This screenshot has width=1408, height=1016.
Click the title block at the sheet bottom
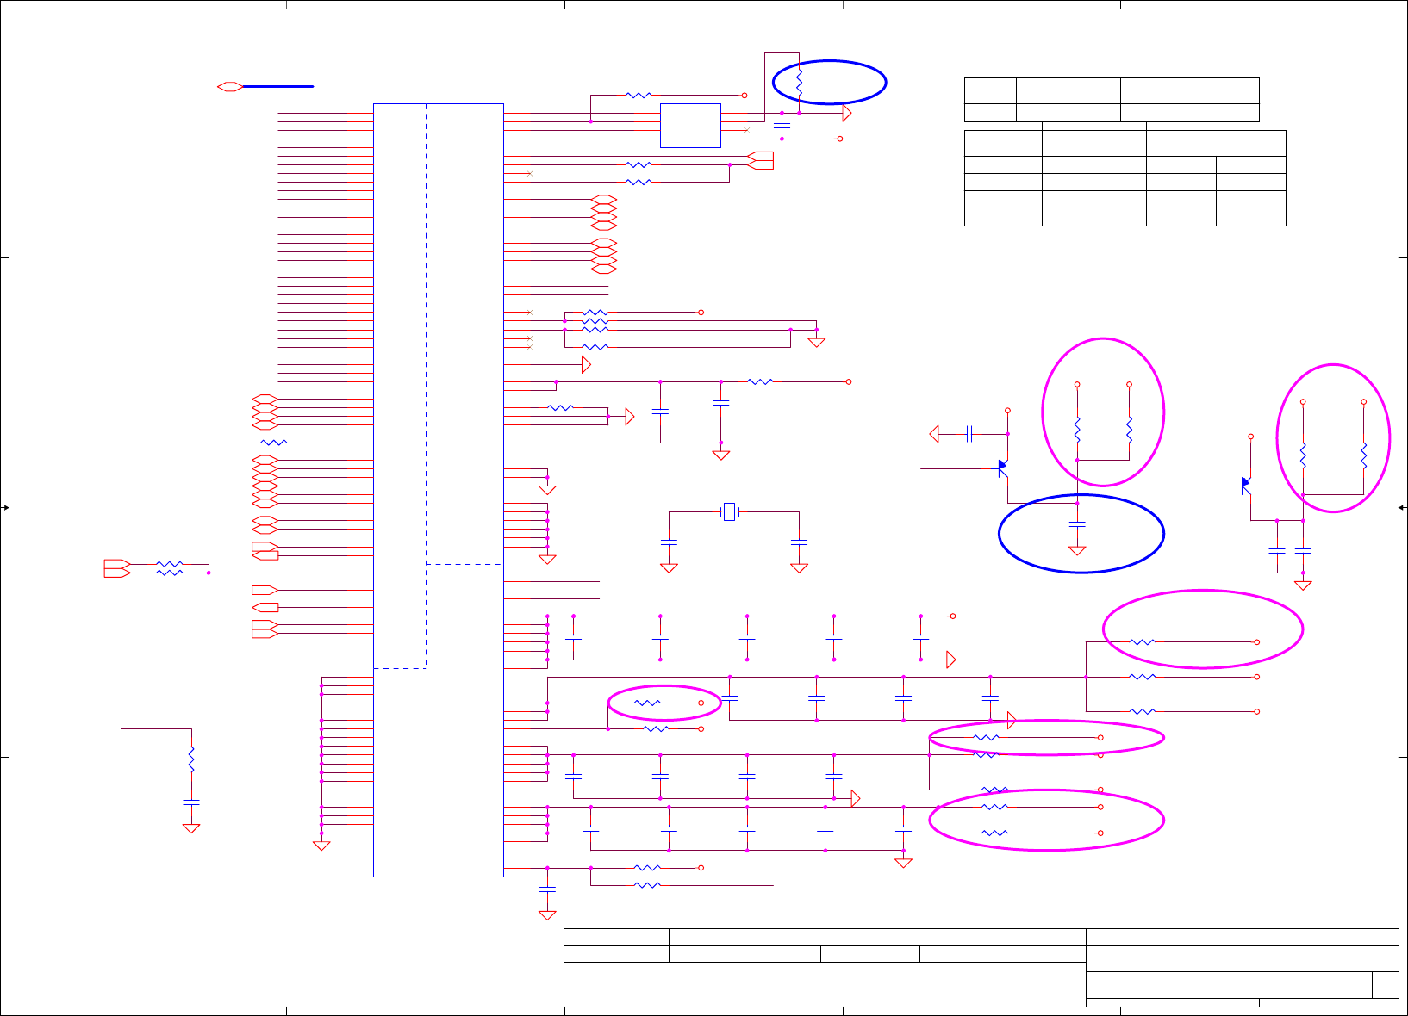(981, 968)
